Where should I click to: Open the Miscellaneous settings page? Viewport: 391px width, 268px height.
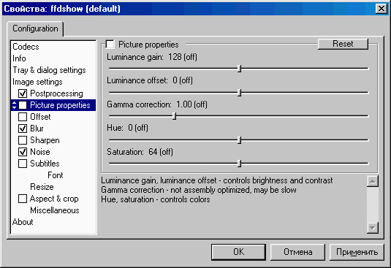pyautogui.click(x=55, y=210)
